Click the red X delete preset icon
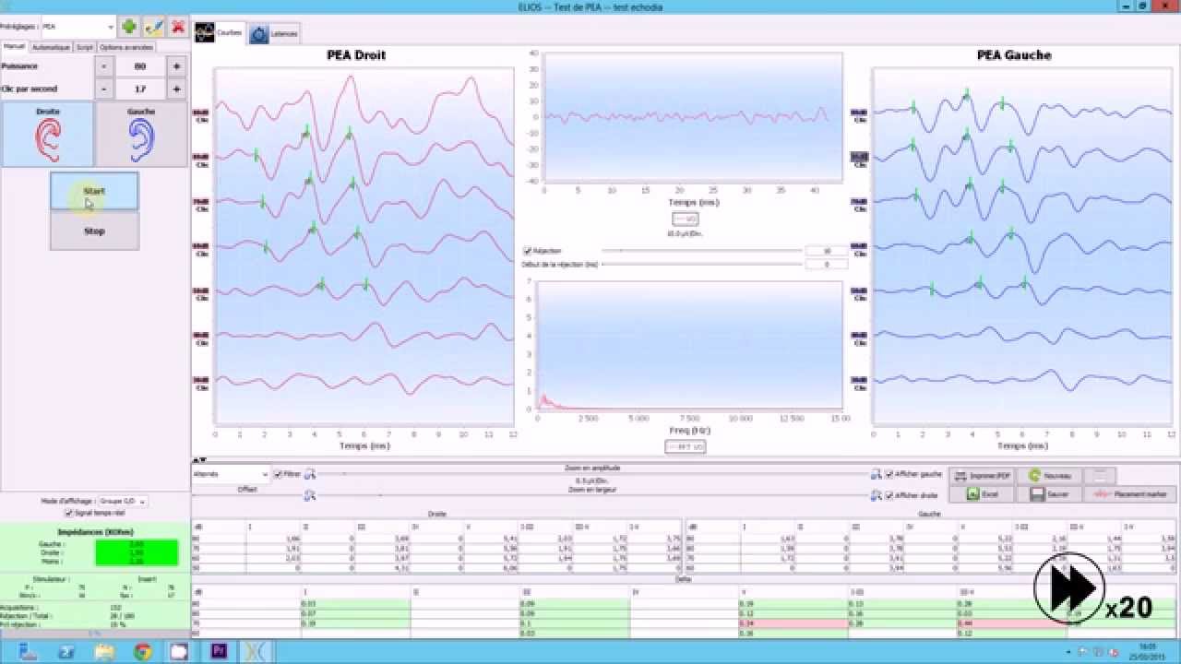The width and height of the screenshot is (1181, 664). (178, 28)
